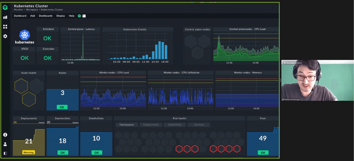Viewport: 354px width, 161px height.
Task: Click the Pod health panel title
Action: pyautogui.click(x=180, y=118)
